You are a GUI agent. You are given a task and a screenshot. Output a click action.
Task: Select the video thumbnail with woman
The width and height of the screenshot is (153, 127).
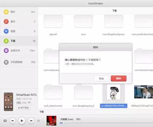point(143,92)
